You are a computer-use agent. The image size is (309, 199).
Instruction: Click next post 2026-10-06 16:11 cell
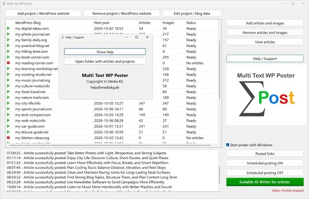coord(108,109)
